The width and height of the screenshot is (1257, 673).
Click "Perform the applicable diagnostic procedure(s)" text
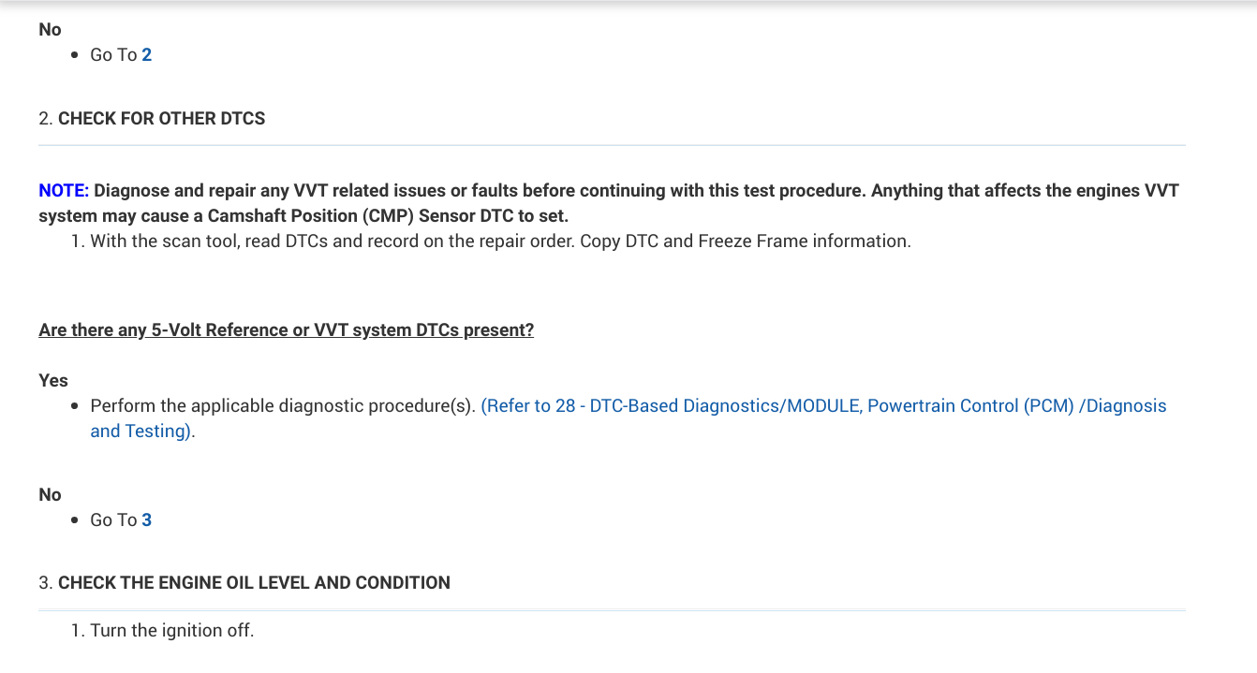[x=283, y=406]
